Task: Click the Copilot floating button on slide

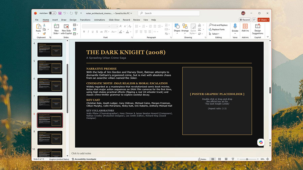Action: [x=261, y=142]
